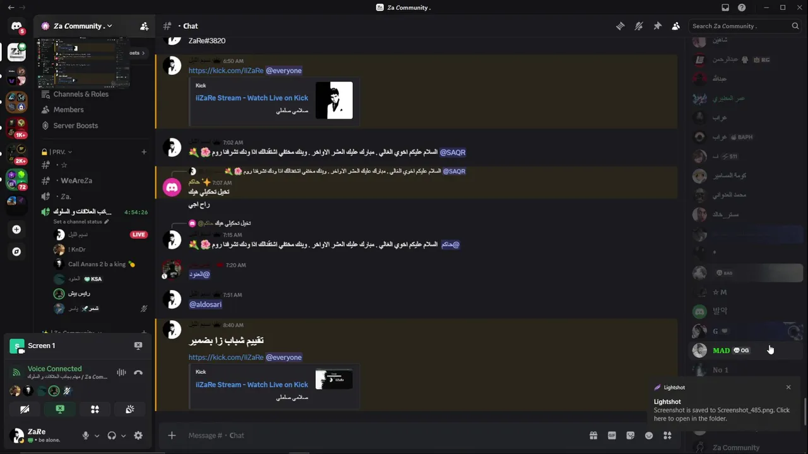Open the Activities launcher in the voice panel
This screenshot has height=454, width=808.
[95, 409]
